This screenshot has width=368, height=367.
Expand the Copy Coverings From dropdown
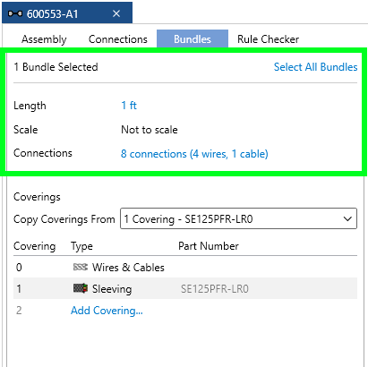click(x=238, y=218)
